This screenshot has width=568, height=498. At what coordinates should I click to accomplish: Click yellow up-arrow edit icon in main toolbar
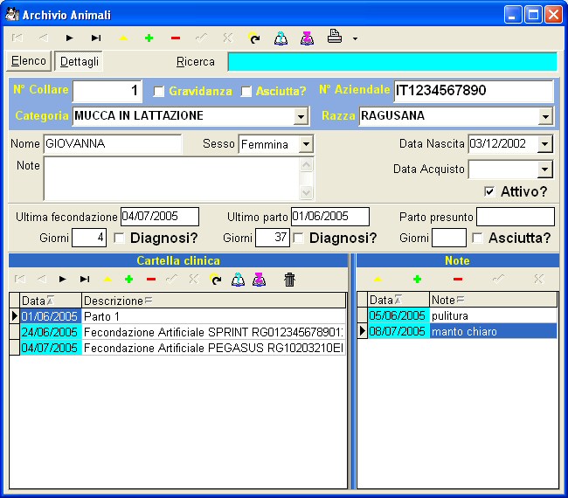(123, 38)
